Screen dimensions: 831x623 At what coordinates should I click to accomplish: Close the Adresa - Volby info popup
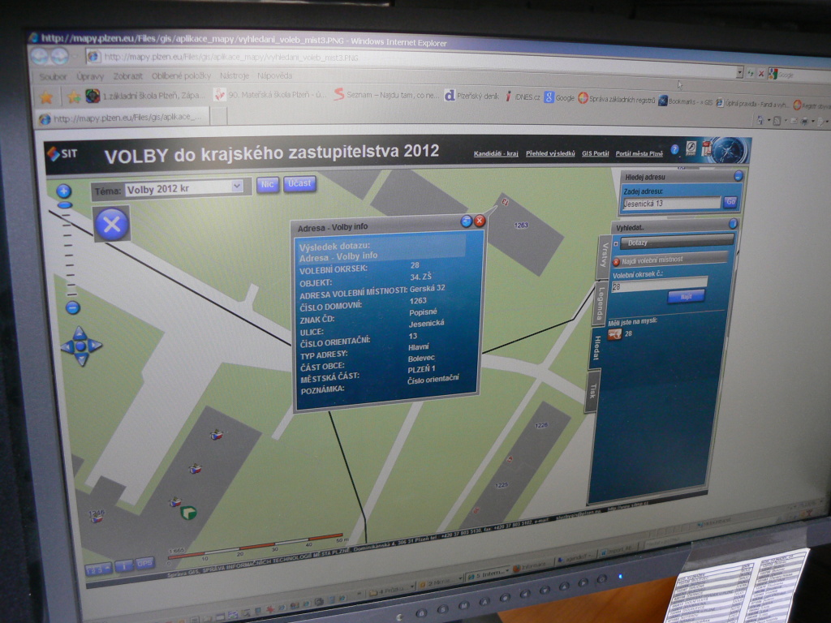(x=480, y=221)
